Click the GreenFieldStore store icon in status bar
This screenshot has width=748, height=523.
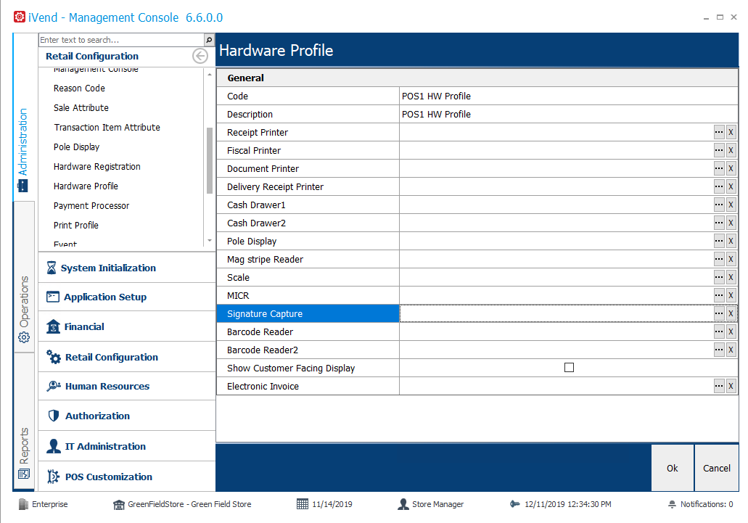(x=118, y=504)
